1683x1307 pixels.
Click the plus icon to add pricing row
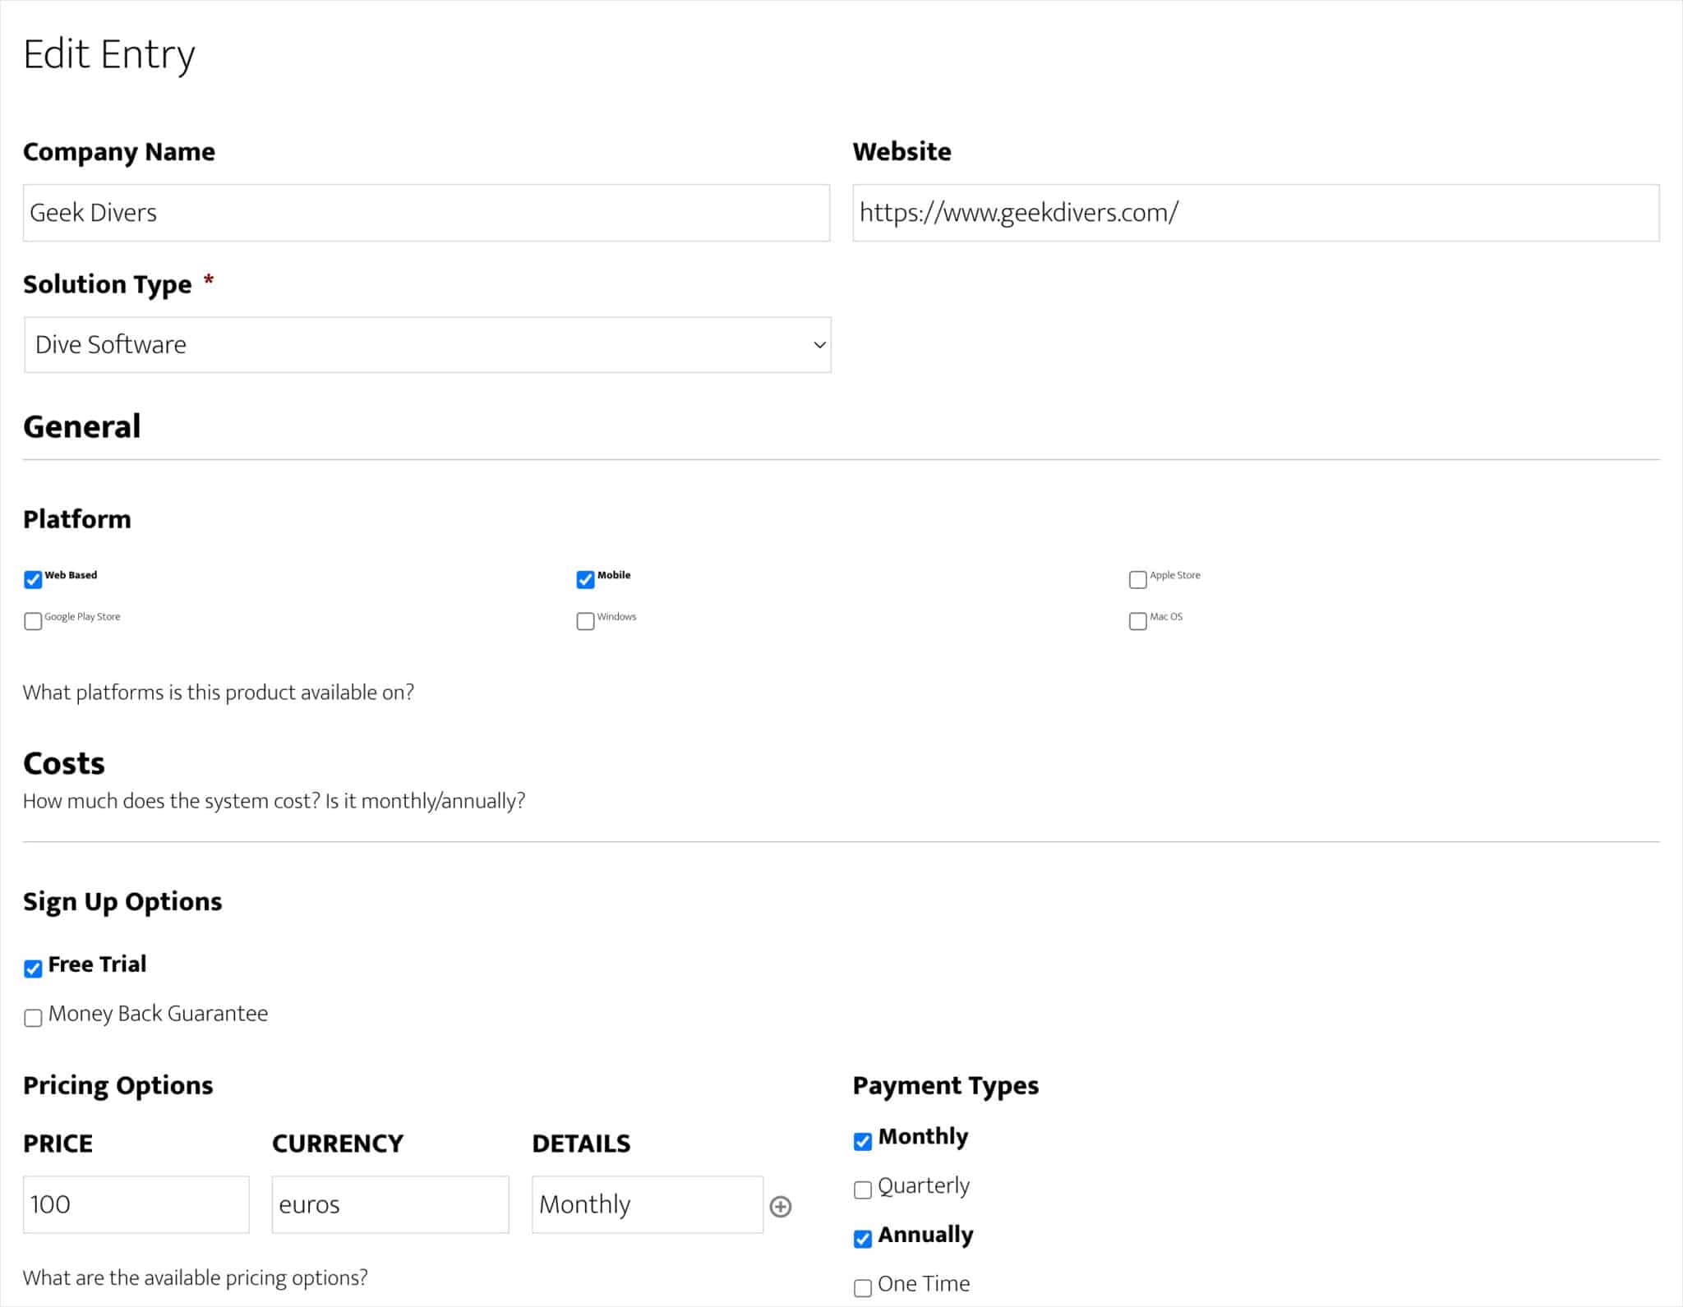[x=780, y=1206]
